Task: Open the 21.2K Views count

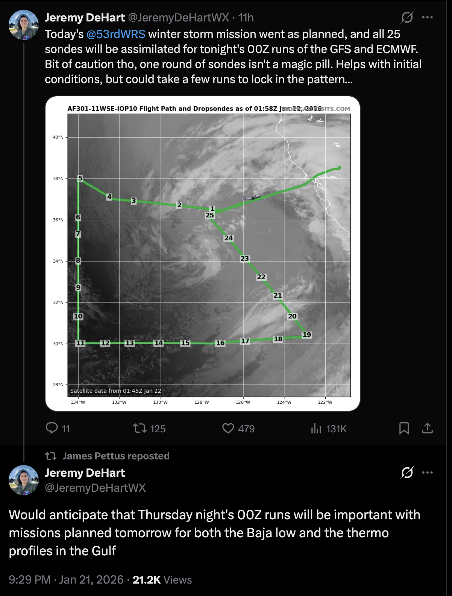Action: click(x=162, y=579)
